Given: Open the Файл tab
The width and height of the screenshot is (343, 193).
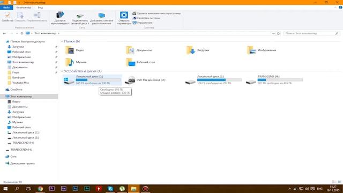Looking at the screenshot, I should pyautogui.click(x=6, y=8).
